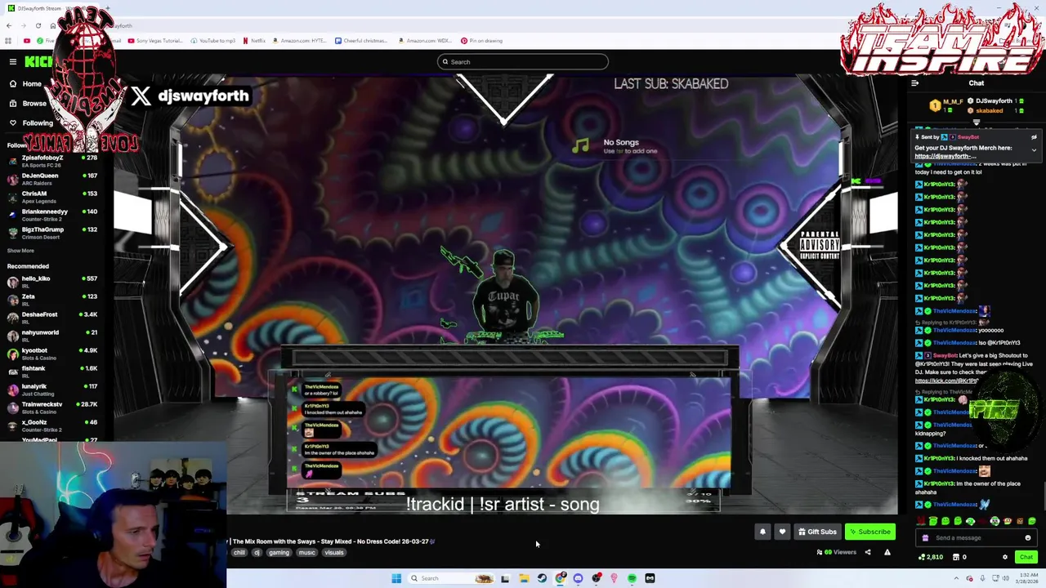Open Cheerful christmas bookmark
Viewport: 1046px width, 588px height.
coord(360,41)
